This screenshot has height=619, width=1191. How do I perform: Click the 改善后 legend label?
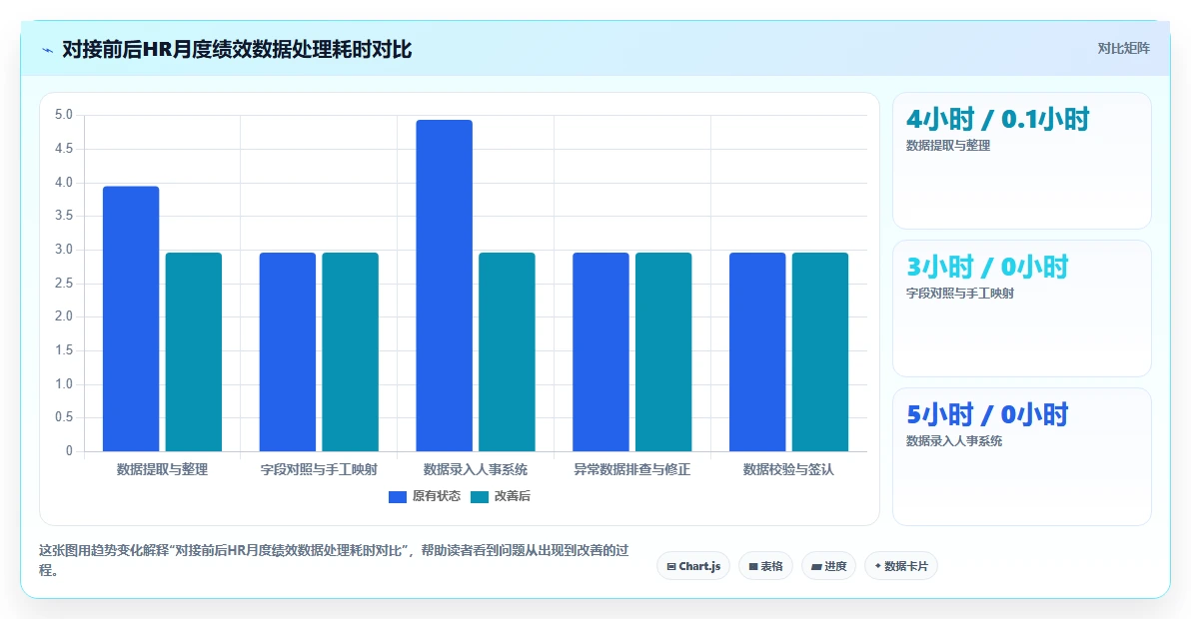pyautogui.click(x=513, y=496)
